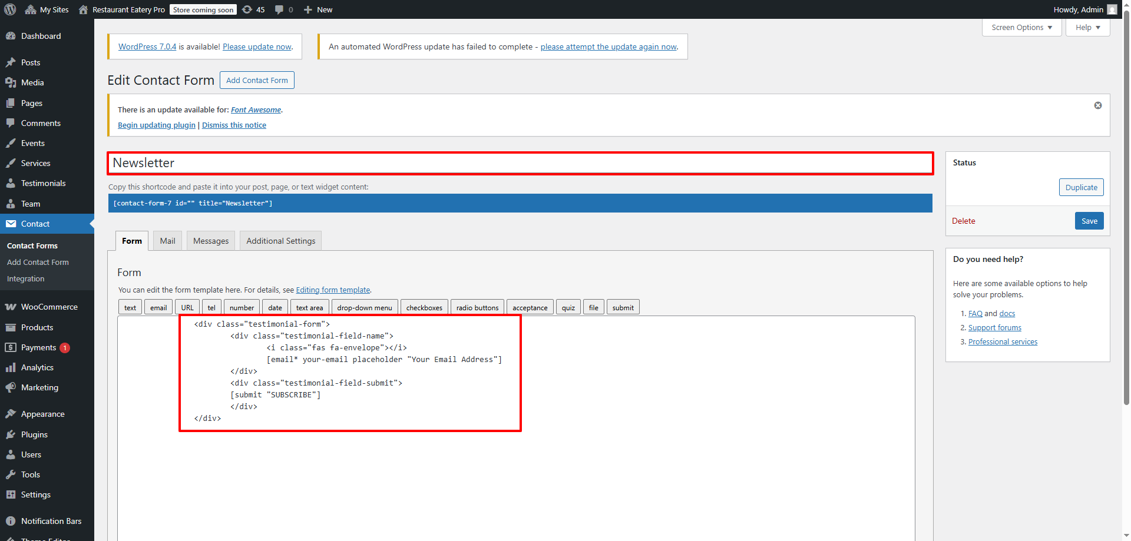The height and width of the screenshot is (541, 1131).
Task: Open Add Contact Form submenu item
Action: coord(38,262)
